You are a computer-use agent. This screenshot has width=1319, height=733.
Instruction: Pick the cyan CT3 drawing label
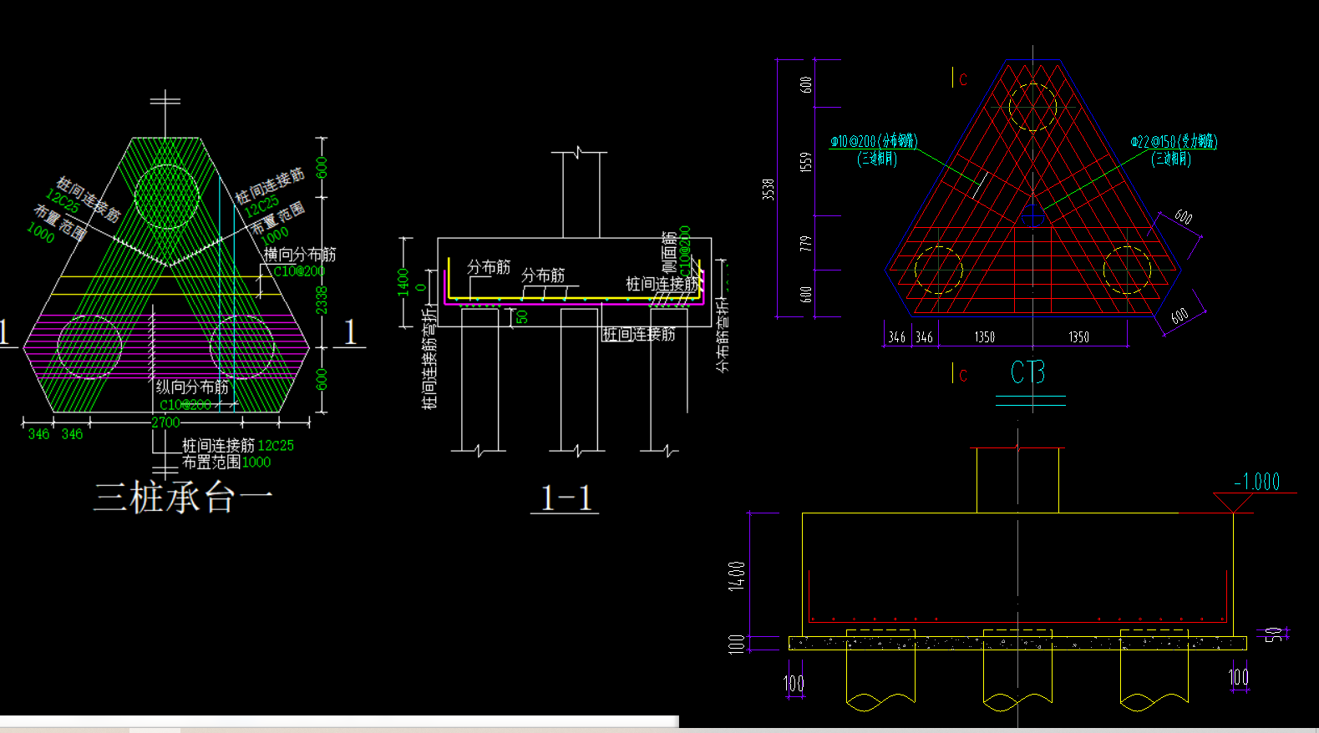[x=1027, y=372]
